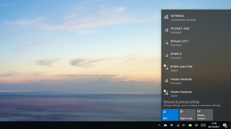Choose the PLUSNET-JGXC network
Screen dimensions: 231x129
click(x=196, y=30)
